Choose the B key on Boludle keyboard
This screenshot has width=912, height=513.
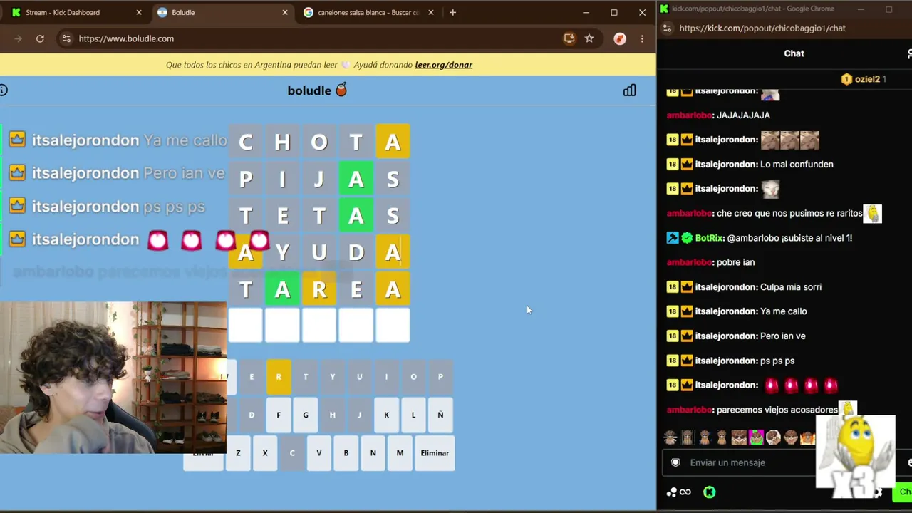pos(346,453)
